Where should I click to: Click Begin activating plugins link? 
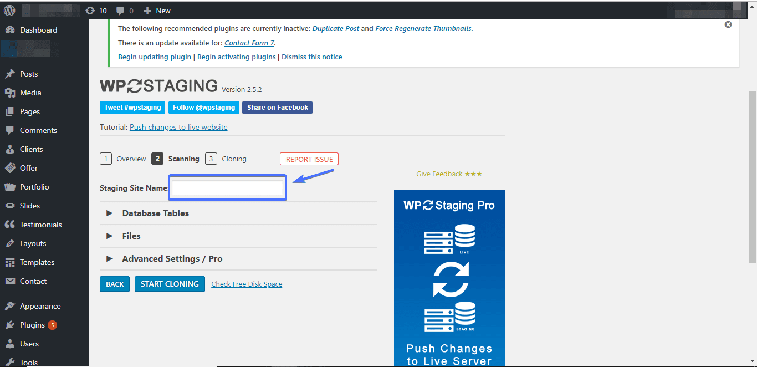pyautogui.click(x=237, y=57)
